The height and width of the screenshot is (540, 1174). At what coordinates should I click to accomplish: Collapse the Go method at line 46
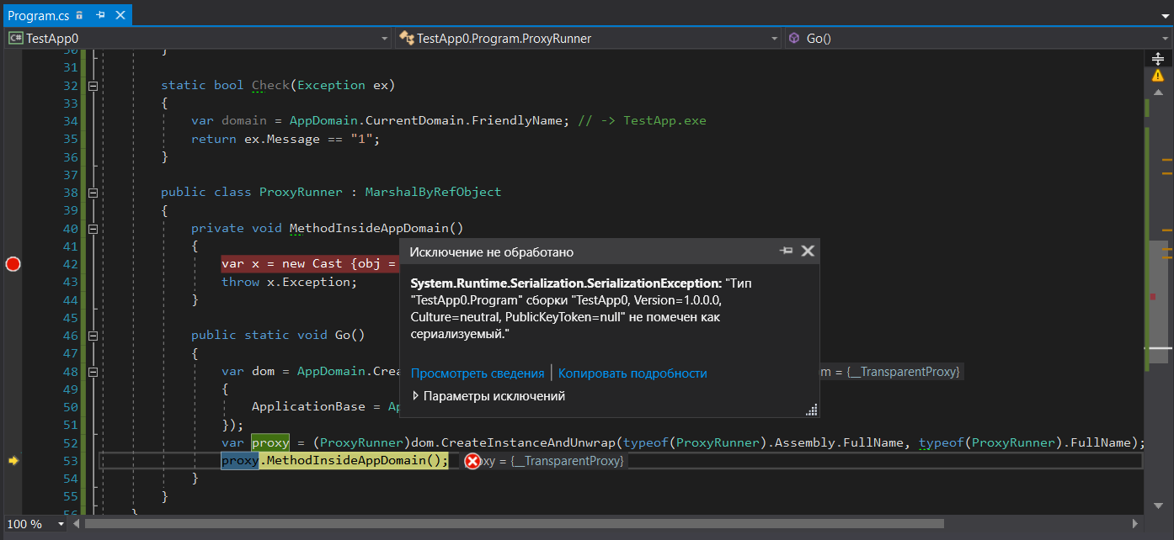(x=93, y=336)
